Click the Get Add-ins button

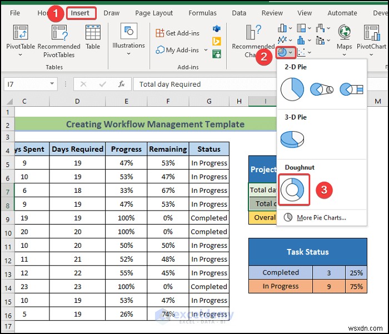[177, 33]
